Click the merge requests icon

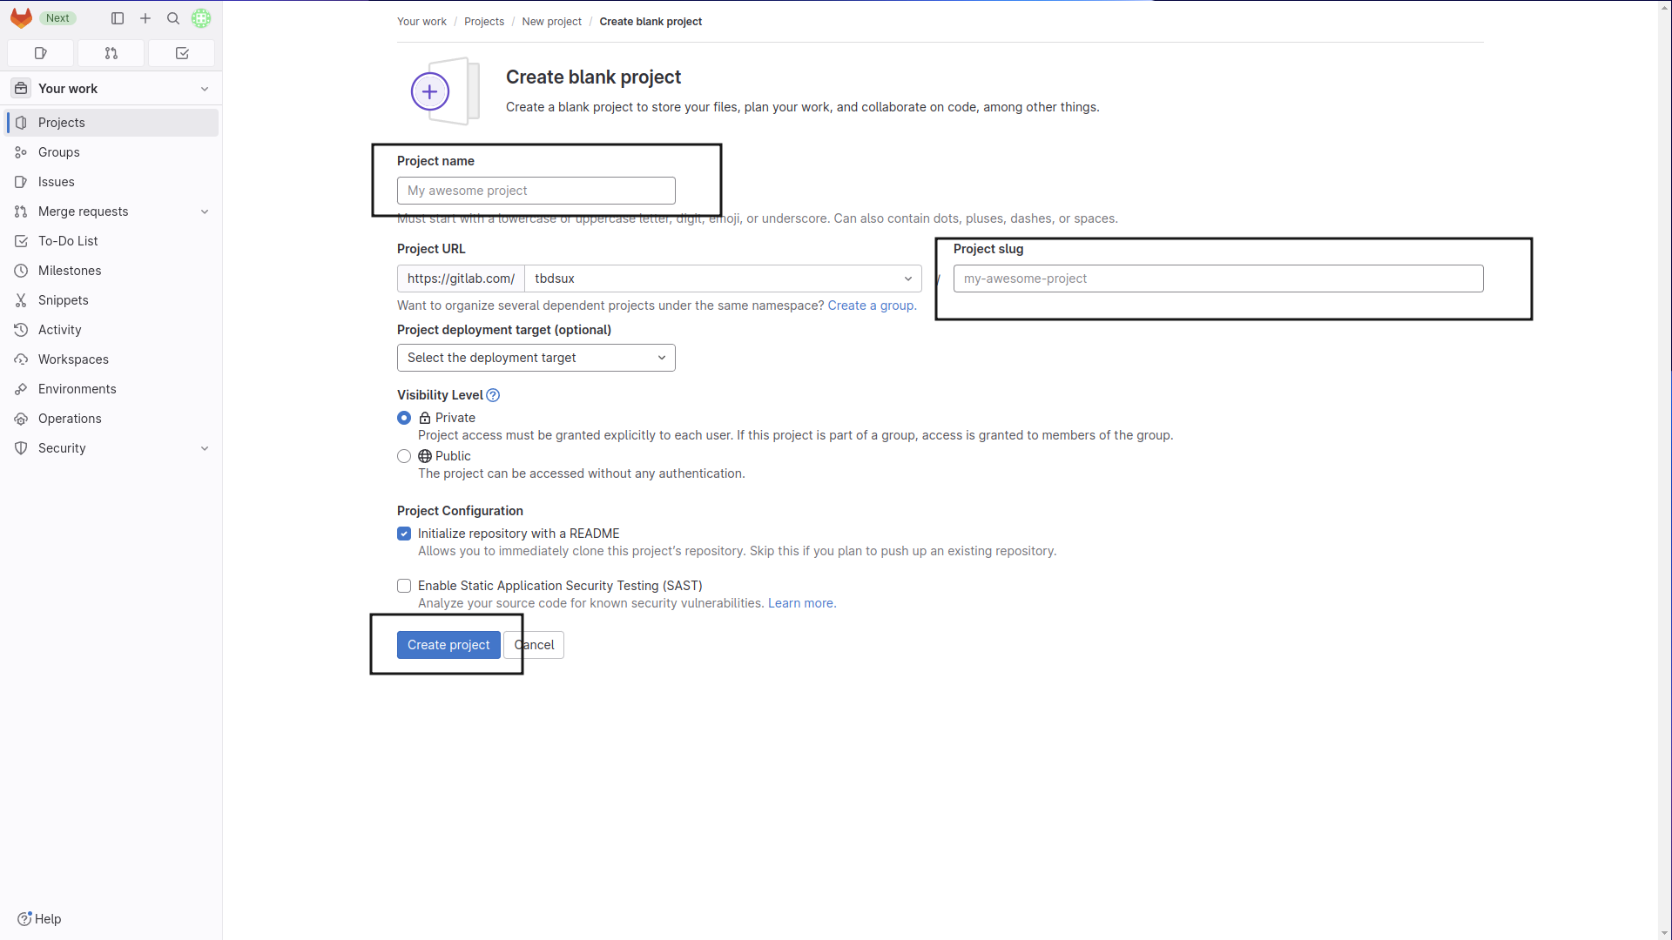(x=111, y=53)
